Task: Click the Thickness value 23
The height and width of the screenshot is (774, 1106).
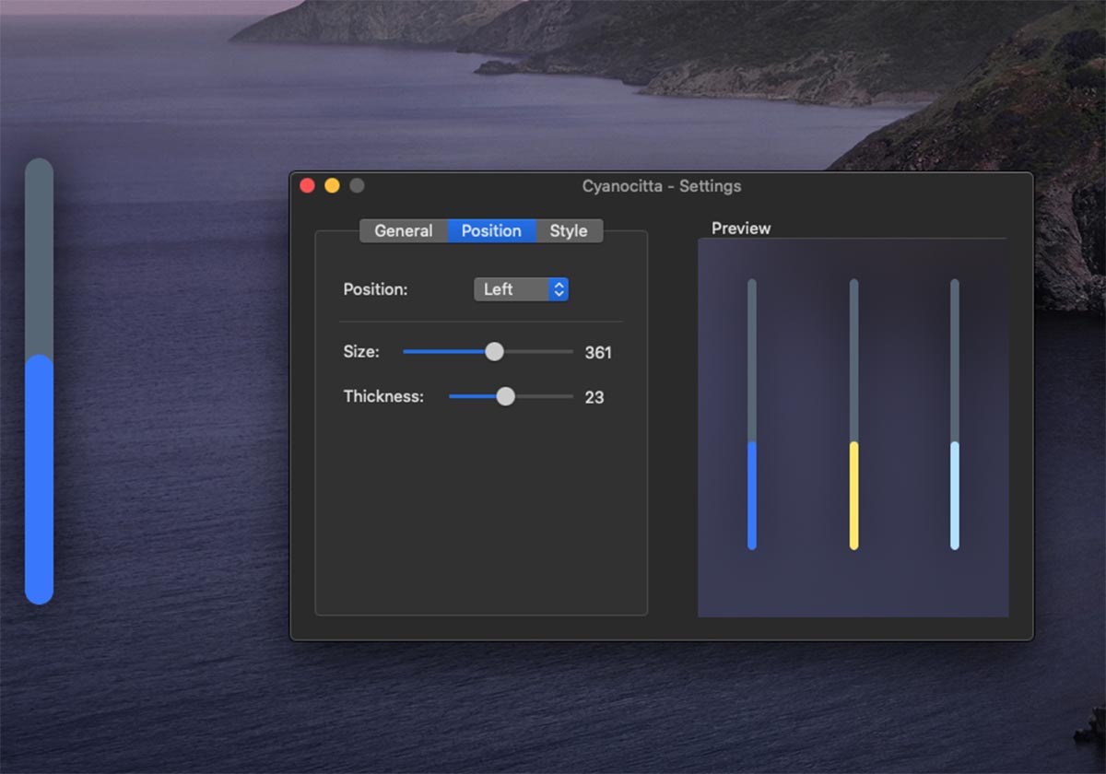Action: coord(594,397)
